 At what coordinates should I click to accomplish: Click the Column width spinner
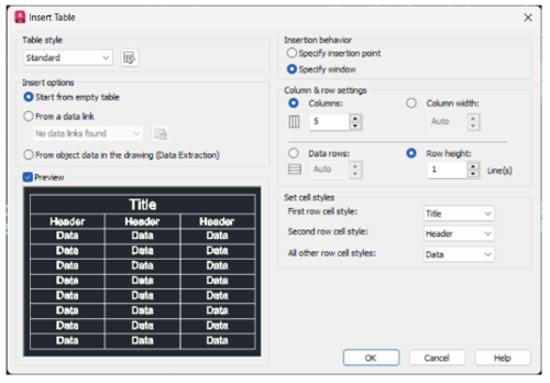coord(473,122)
